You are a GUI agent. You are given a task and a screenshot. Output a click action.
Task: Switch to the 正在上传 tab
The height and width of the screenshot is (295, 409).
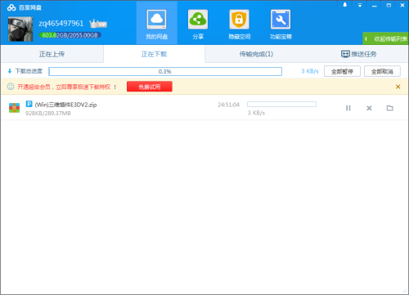pyautogui.click(x=52, y=54)
